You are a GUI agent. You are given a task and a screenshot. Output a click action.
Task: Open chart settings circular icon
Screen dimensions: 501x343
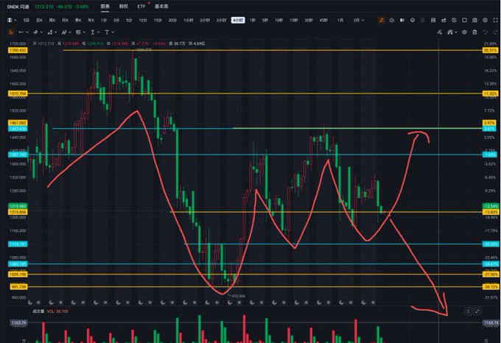(x=485, y=20)
